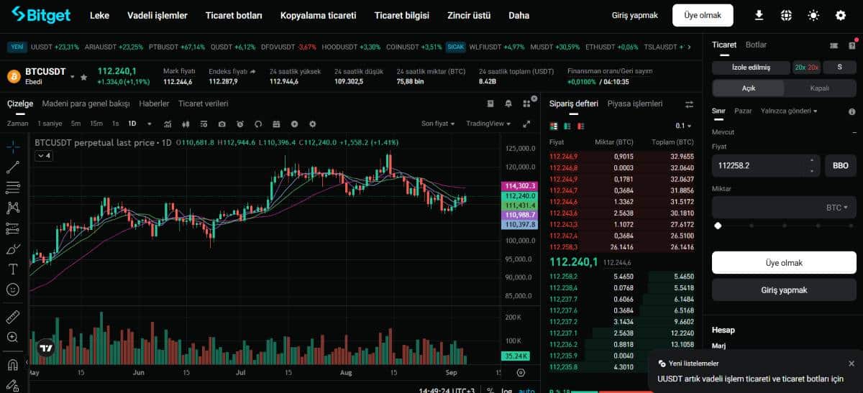Click the quantity slider handle
The image size is (863, 393).
point(717,226)
